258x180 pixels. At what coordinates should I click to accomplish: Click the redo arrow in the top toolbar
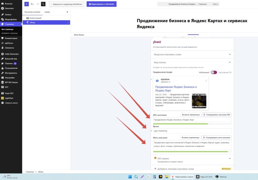[38, 4]
